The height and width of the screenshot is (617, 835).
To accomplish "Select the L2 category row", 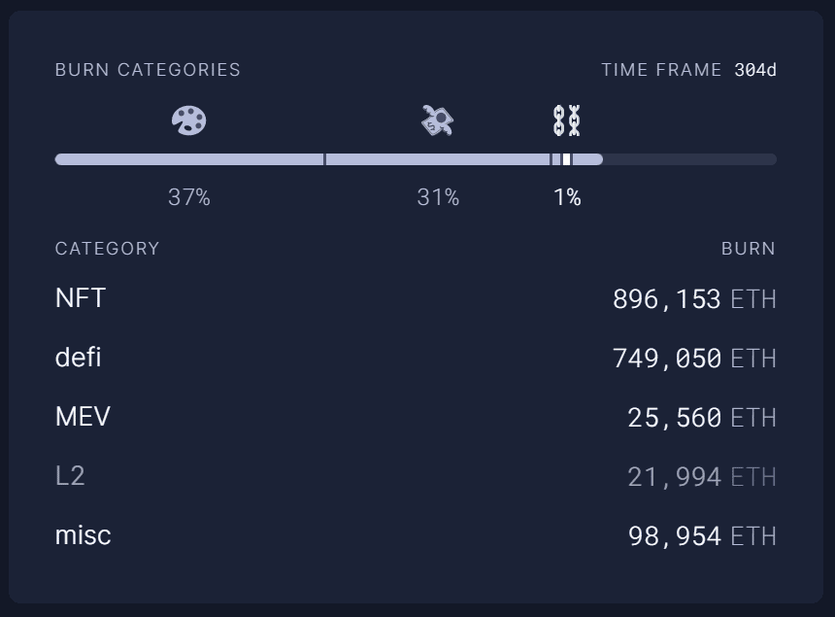I will tap(416, 476).
